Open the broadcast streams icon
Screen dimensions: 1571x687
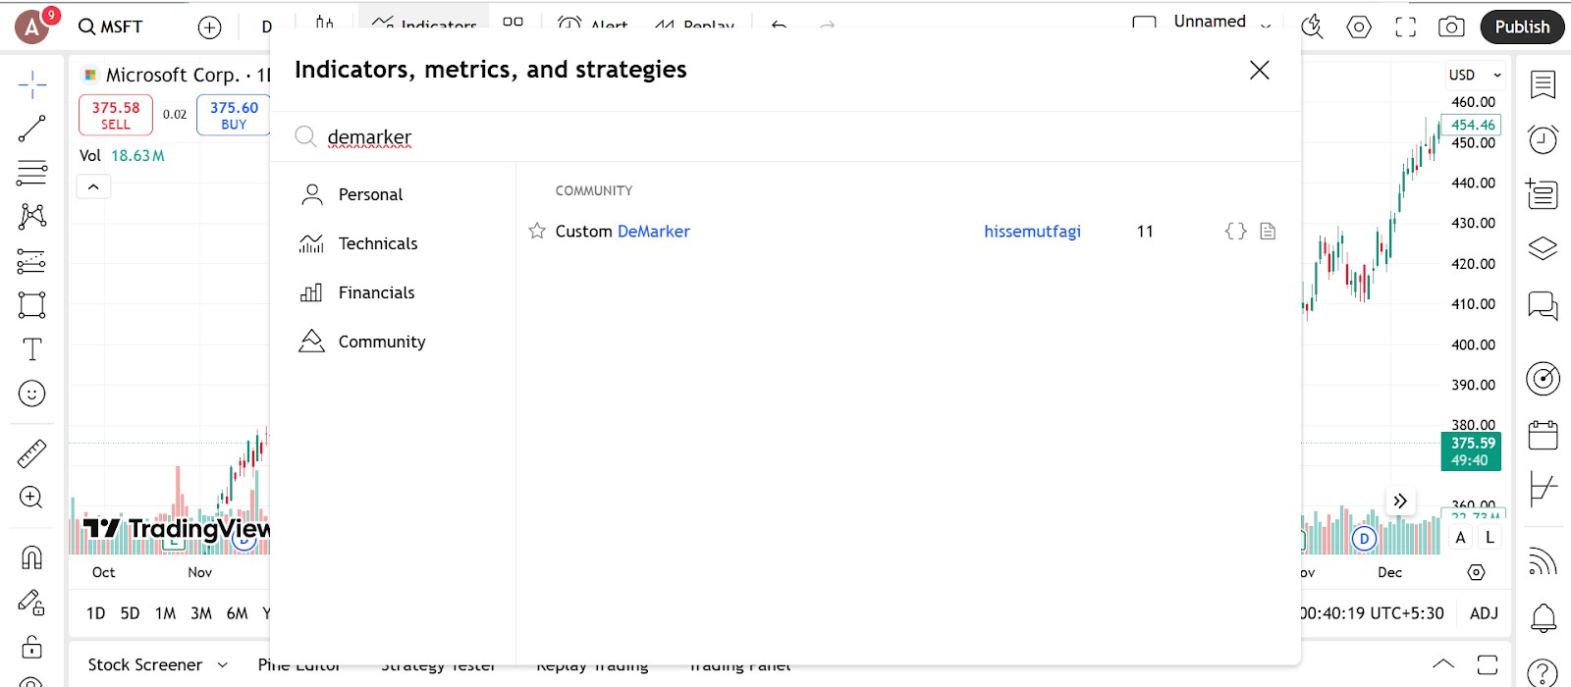tap(1543, 561)
